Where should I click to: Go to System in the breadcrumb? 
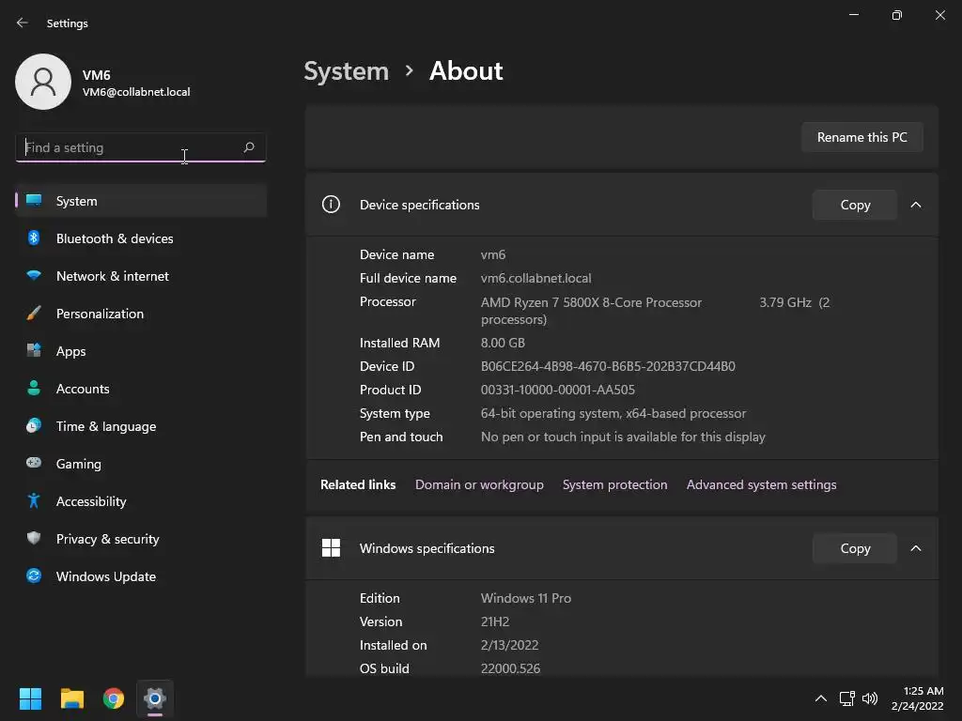click(x=346, y=71)
